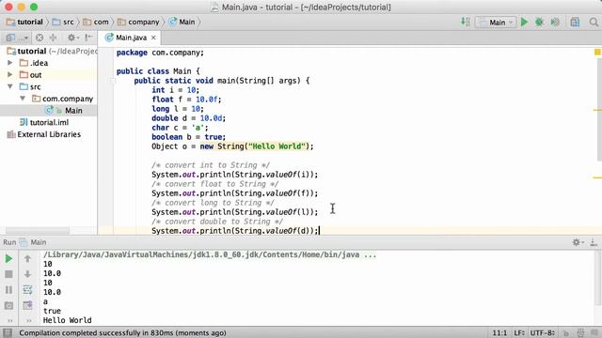Image resolution: width=602 pixels, height=338 pixels.
Task: Show more console actions under scroll icon
Action: pyautogui.click(x=29, y=320)
